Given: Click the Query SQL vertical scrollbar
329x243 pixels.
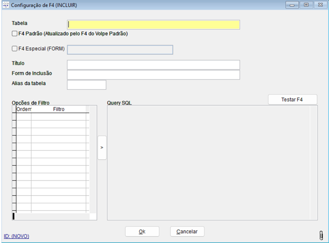Looking at the screenshot, I should click(314, 162).
